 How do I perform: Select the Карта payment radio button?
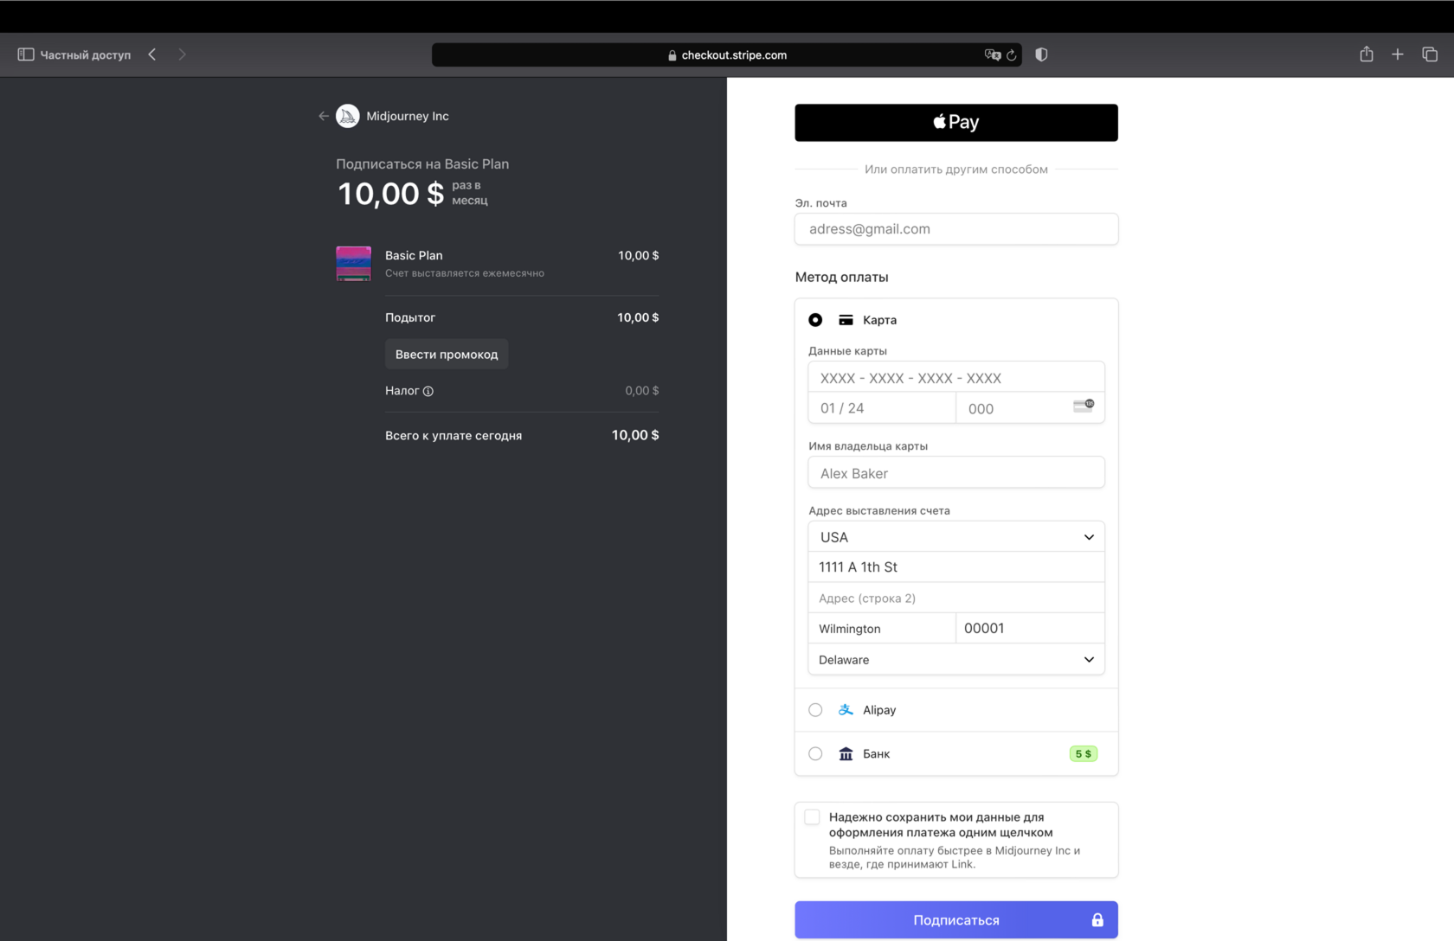point(815,320)
